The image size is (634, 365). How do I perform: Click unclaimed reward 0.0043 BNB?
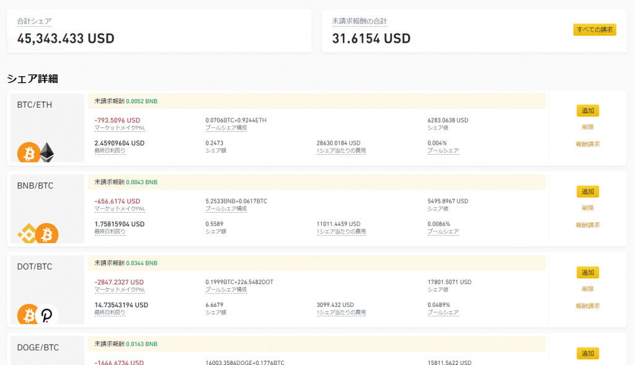[142, 182]
